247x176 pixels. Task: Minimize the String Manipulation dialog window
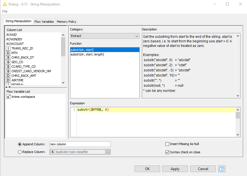pyautogui.click(x=215, y=4)
